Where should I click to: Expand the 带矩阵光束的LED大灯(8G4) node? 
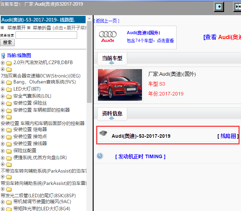coord(2,209)
